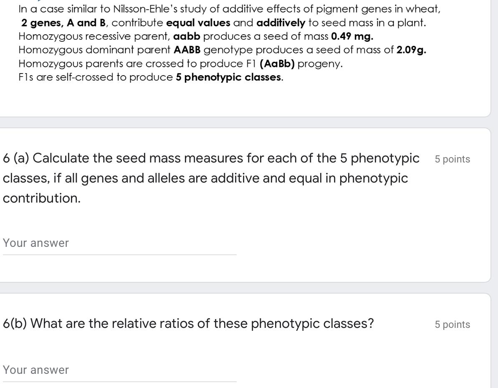Image resolution: width=498 pixels, height=388 pixels.
Task: Click the 5 points label beside question 6(b)
Action: pyautogui.click(x=452, y=324)
